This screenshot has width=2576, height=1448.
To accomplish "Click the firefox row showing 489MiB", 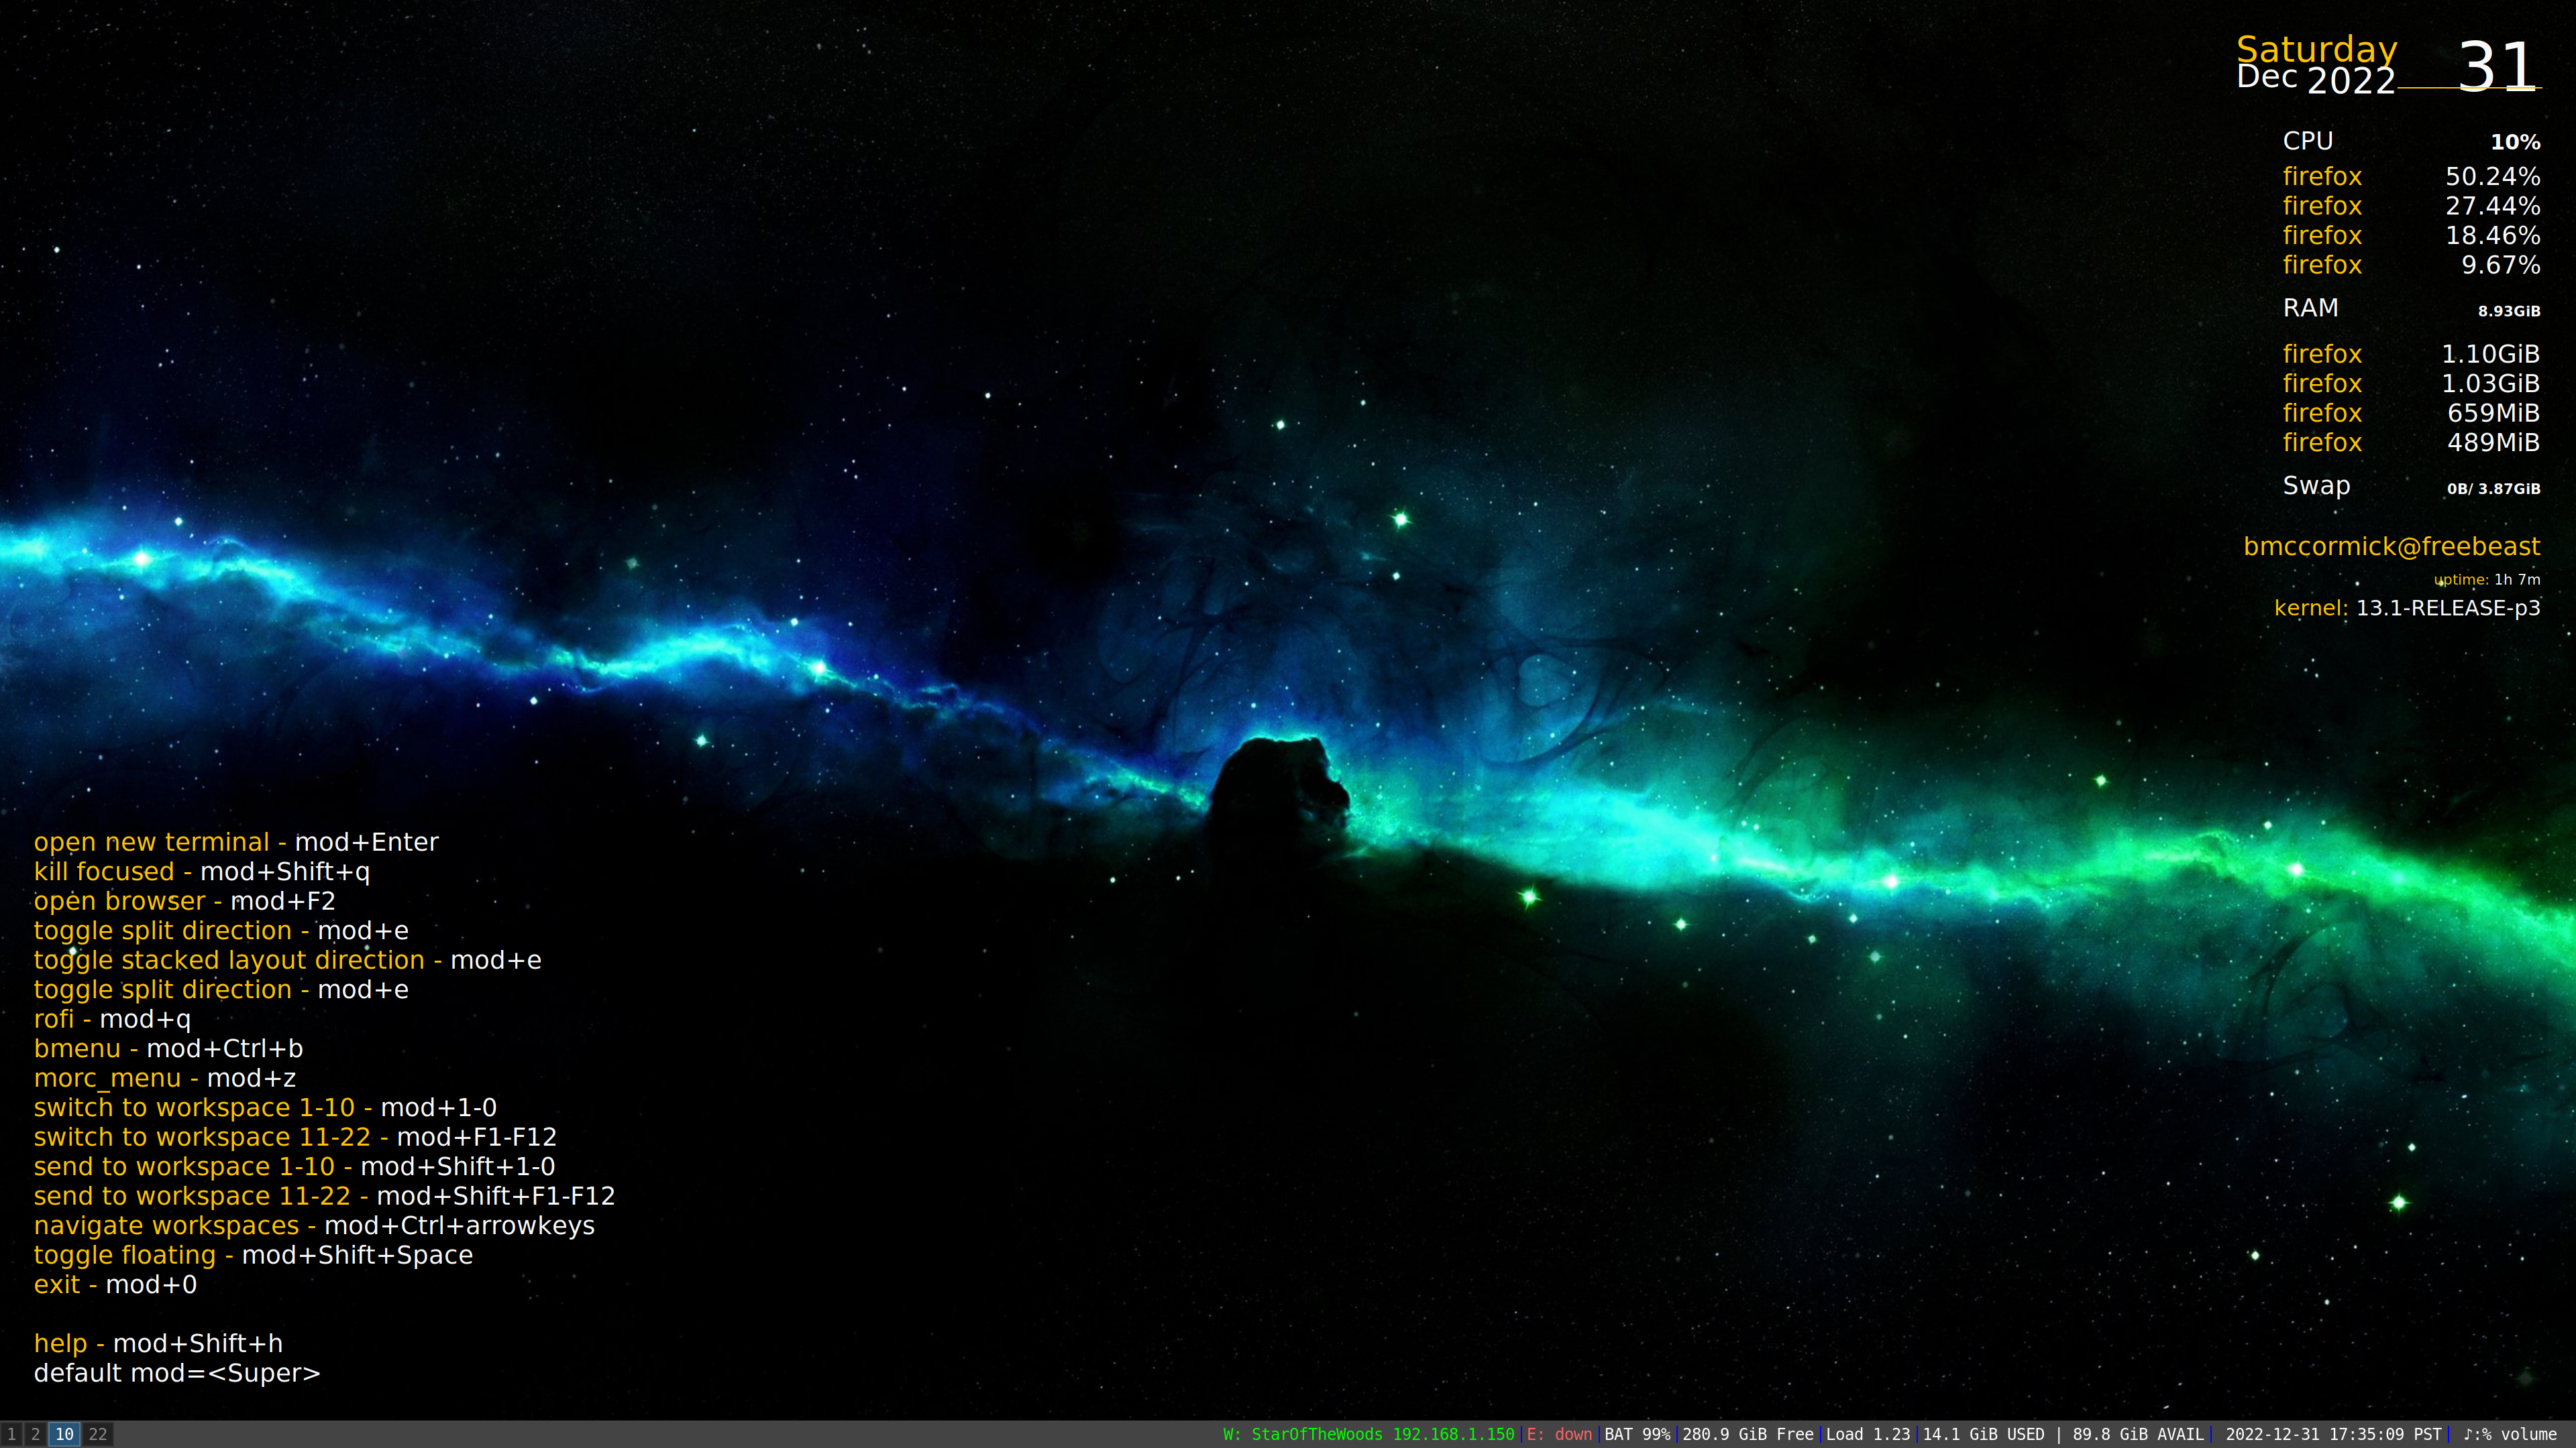I will pyautogui.click(x=2411, y=442).
